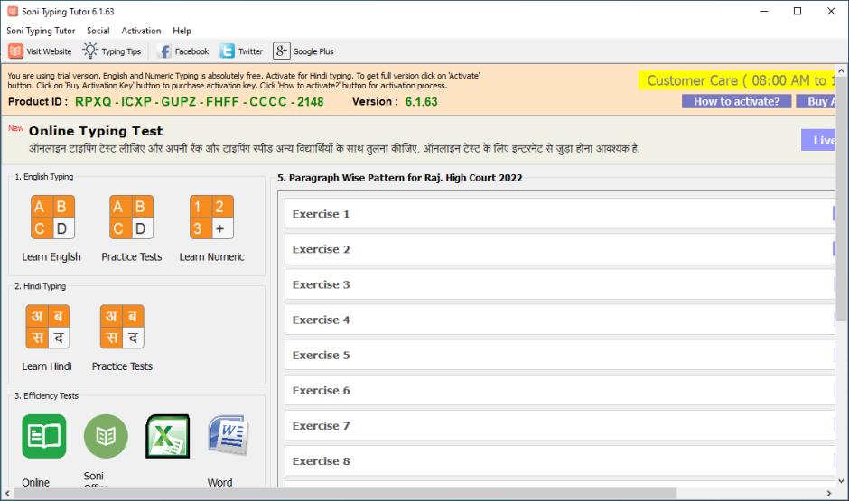Image resolution: width=849 pixels, height=501 pixels.
Task: Click the Google Plus toolbar button
Action: point(303,51)
